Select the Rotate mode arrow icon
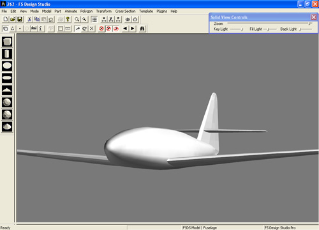The width and height of the screenshot is (319, 230). click(x=84, y=29)
